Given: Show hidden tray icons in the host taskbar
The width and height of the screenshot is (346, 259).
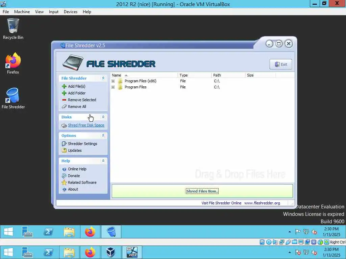Looking at the screenshot, I should [290, 252].
